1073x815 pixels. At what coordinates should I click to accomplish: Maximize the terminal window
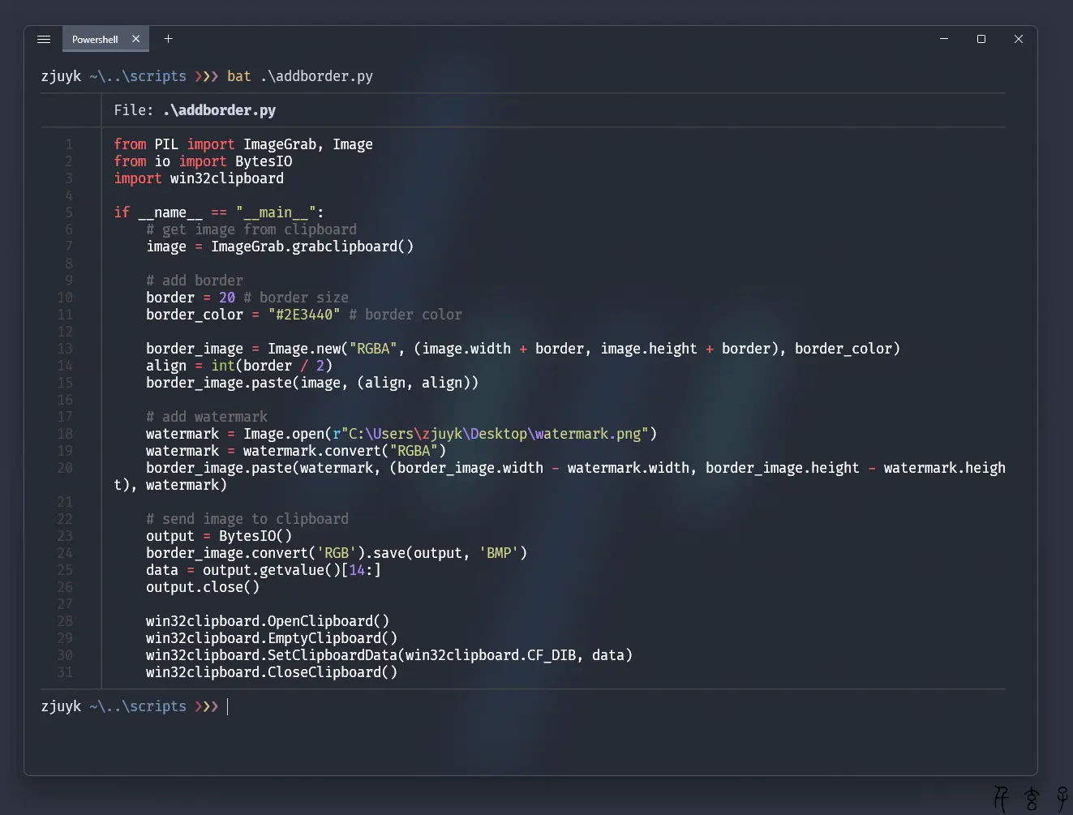coord(981,39)
